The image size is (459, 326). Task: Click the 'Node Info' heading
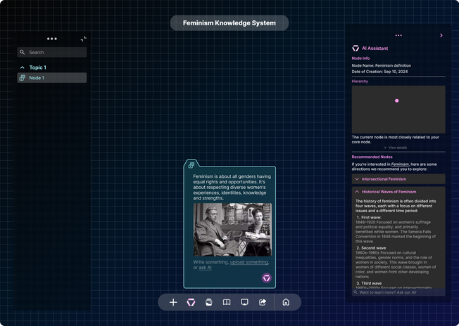tap(360, 58)
